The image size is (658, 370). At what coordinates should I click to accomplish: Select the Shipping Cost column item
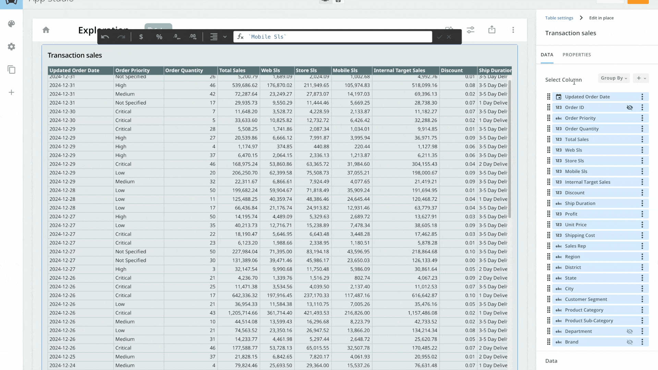coord(600,235)
